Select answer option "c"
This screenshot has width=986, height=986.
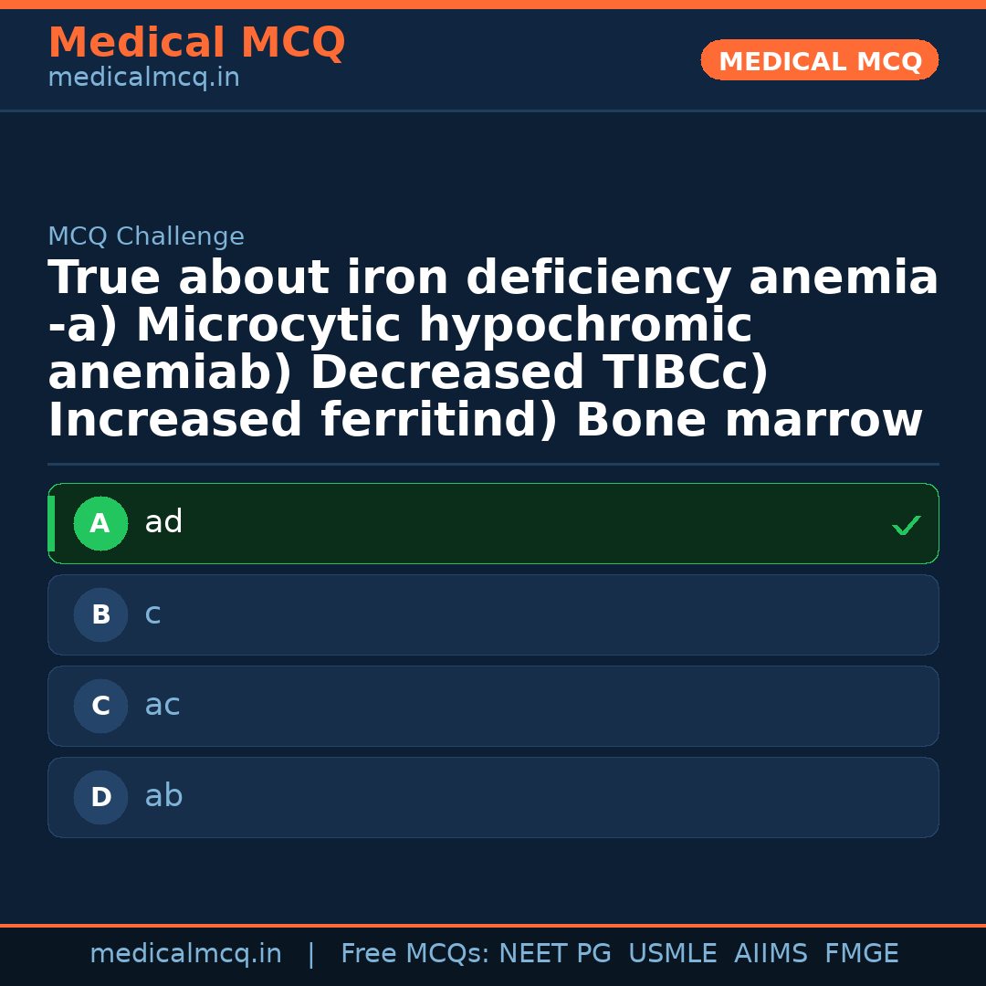coord(493,614)
